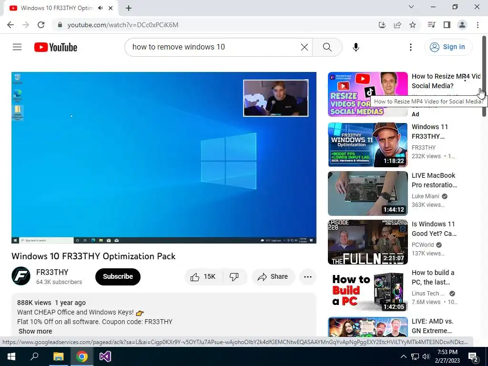Open Windows 11 FR33THY title link
The height and width of the screenshot is (366, 488).
[x=430, y=132]
